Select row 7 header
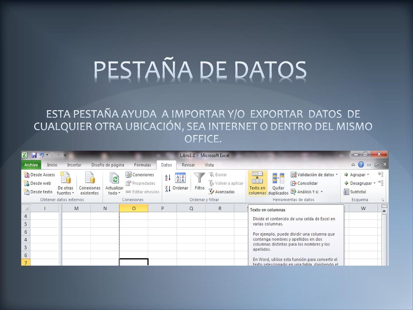 (x=26, y=262)
